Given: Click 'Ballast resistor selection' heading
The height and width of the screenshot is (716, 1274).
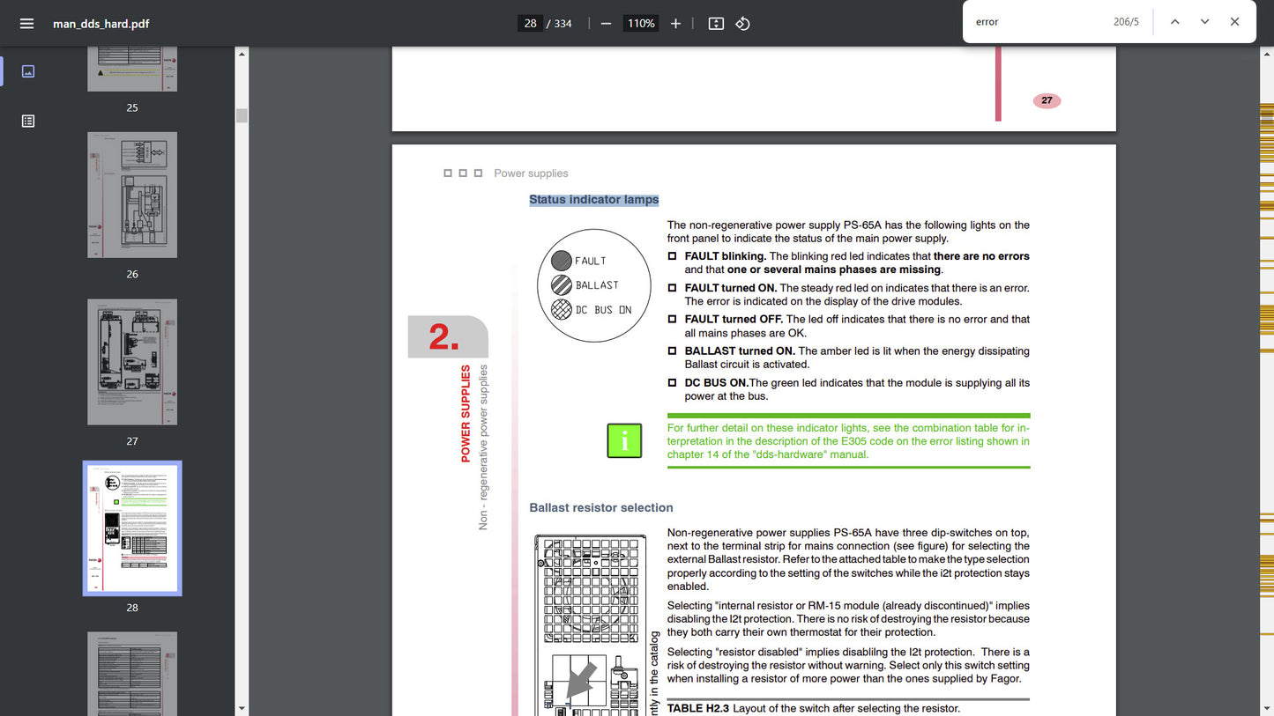Looking at the screenshot, I should click(601, 507).
